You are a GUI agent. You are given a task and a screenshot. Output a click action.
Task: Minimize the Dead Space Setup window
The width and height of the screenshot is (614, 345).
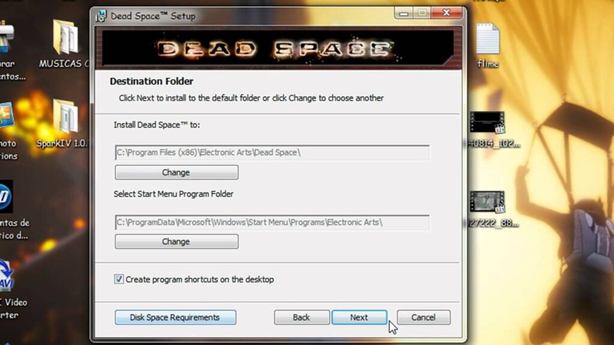(x=404, y=13)
